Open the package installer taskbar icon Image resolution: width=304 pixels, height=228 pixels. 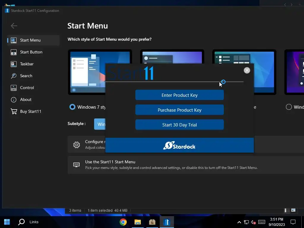click(152, 222)
